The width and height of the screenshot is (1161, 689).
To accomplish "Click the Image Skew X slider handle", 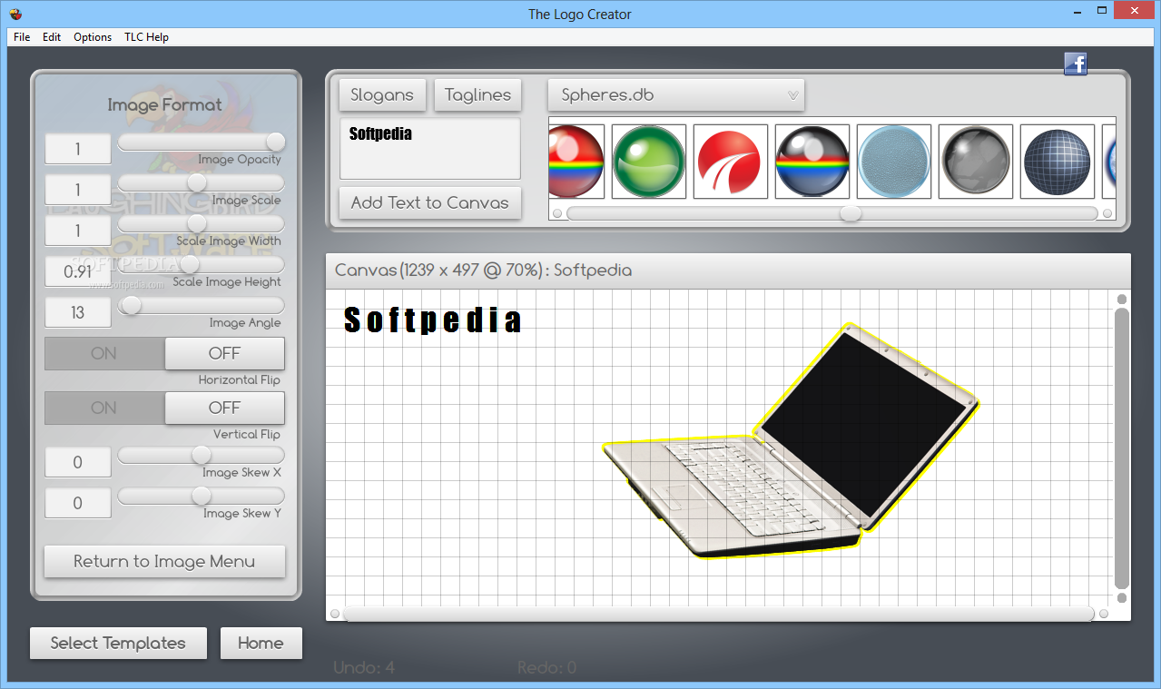I will pyautogui.click(x=201, y=455).
